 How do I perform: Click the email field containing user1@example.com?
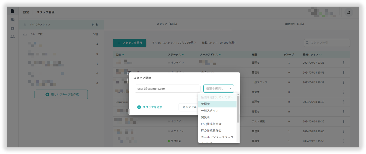[x=167, y=89]
